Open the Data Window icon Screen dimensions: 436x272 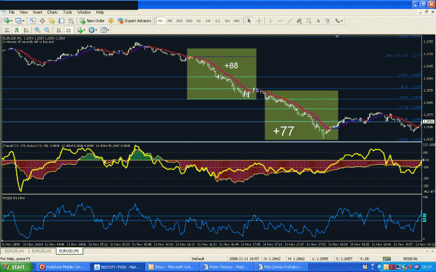43,21
